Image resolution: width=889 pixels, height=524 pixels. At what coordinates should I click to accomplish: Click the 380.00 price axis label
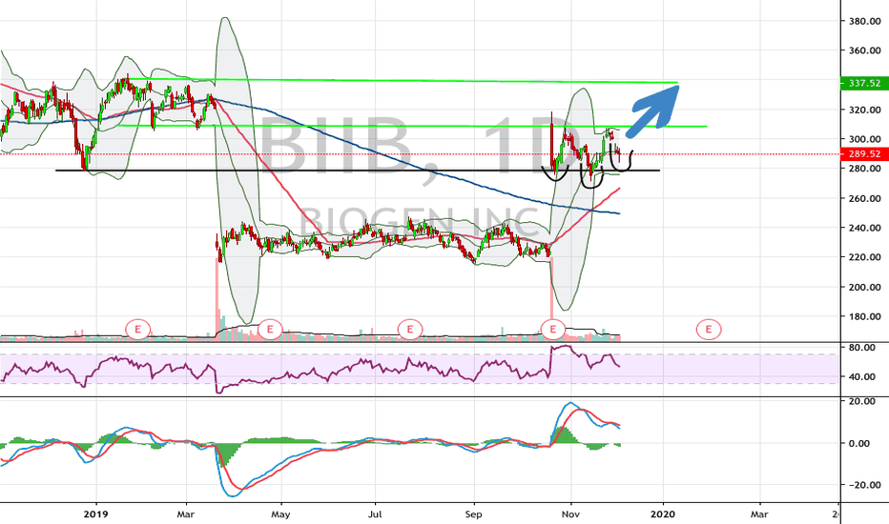pyautogui.click(x=864, y=21)
